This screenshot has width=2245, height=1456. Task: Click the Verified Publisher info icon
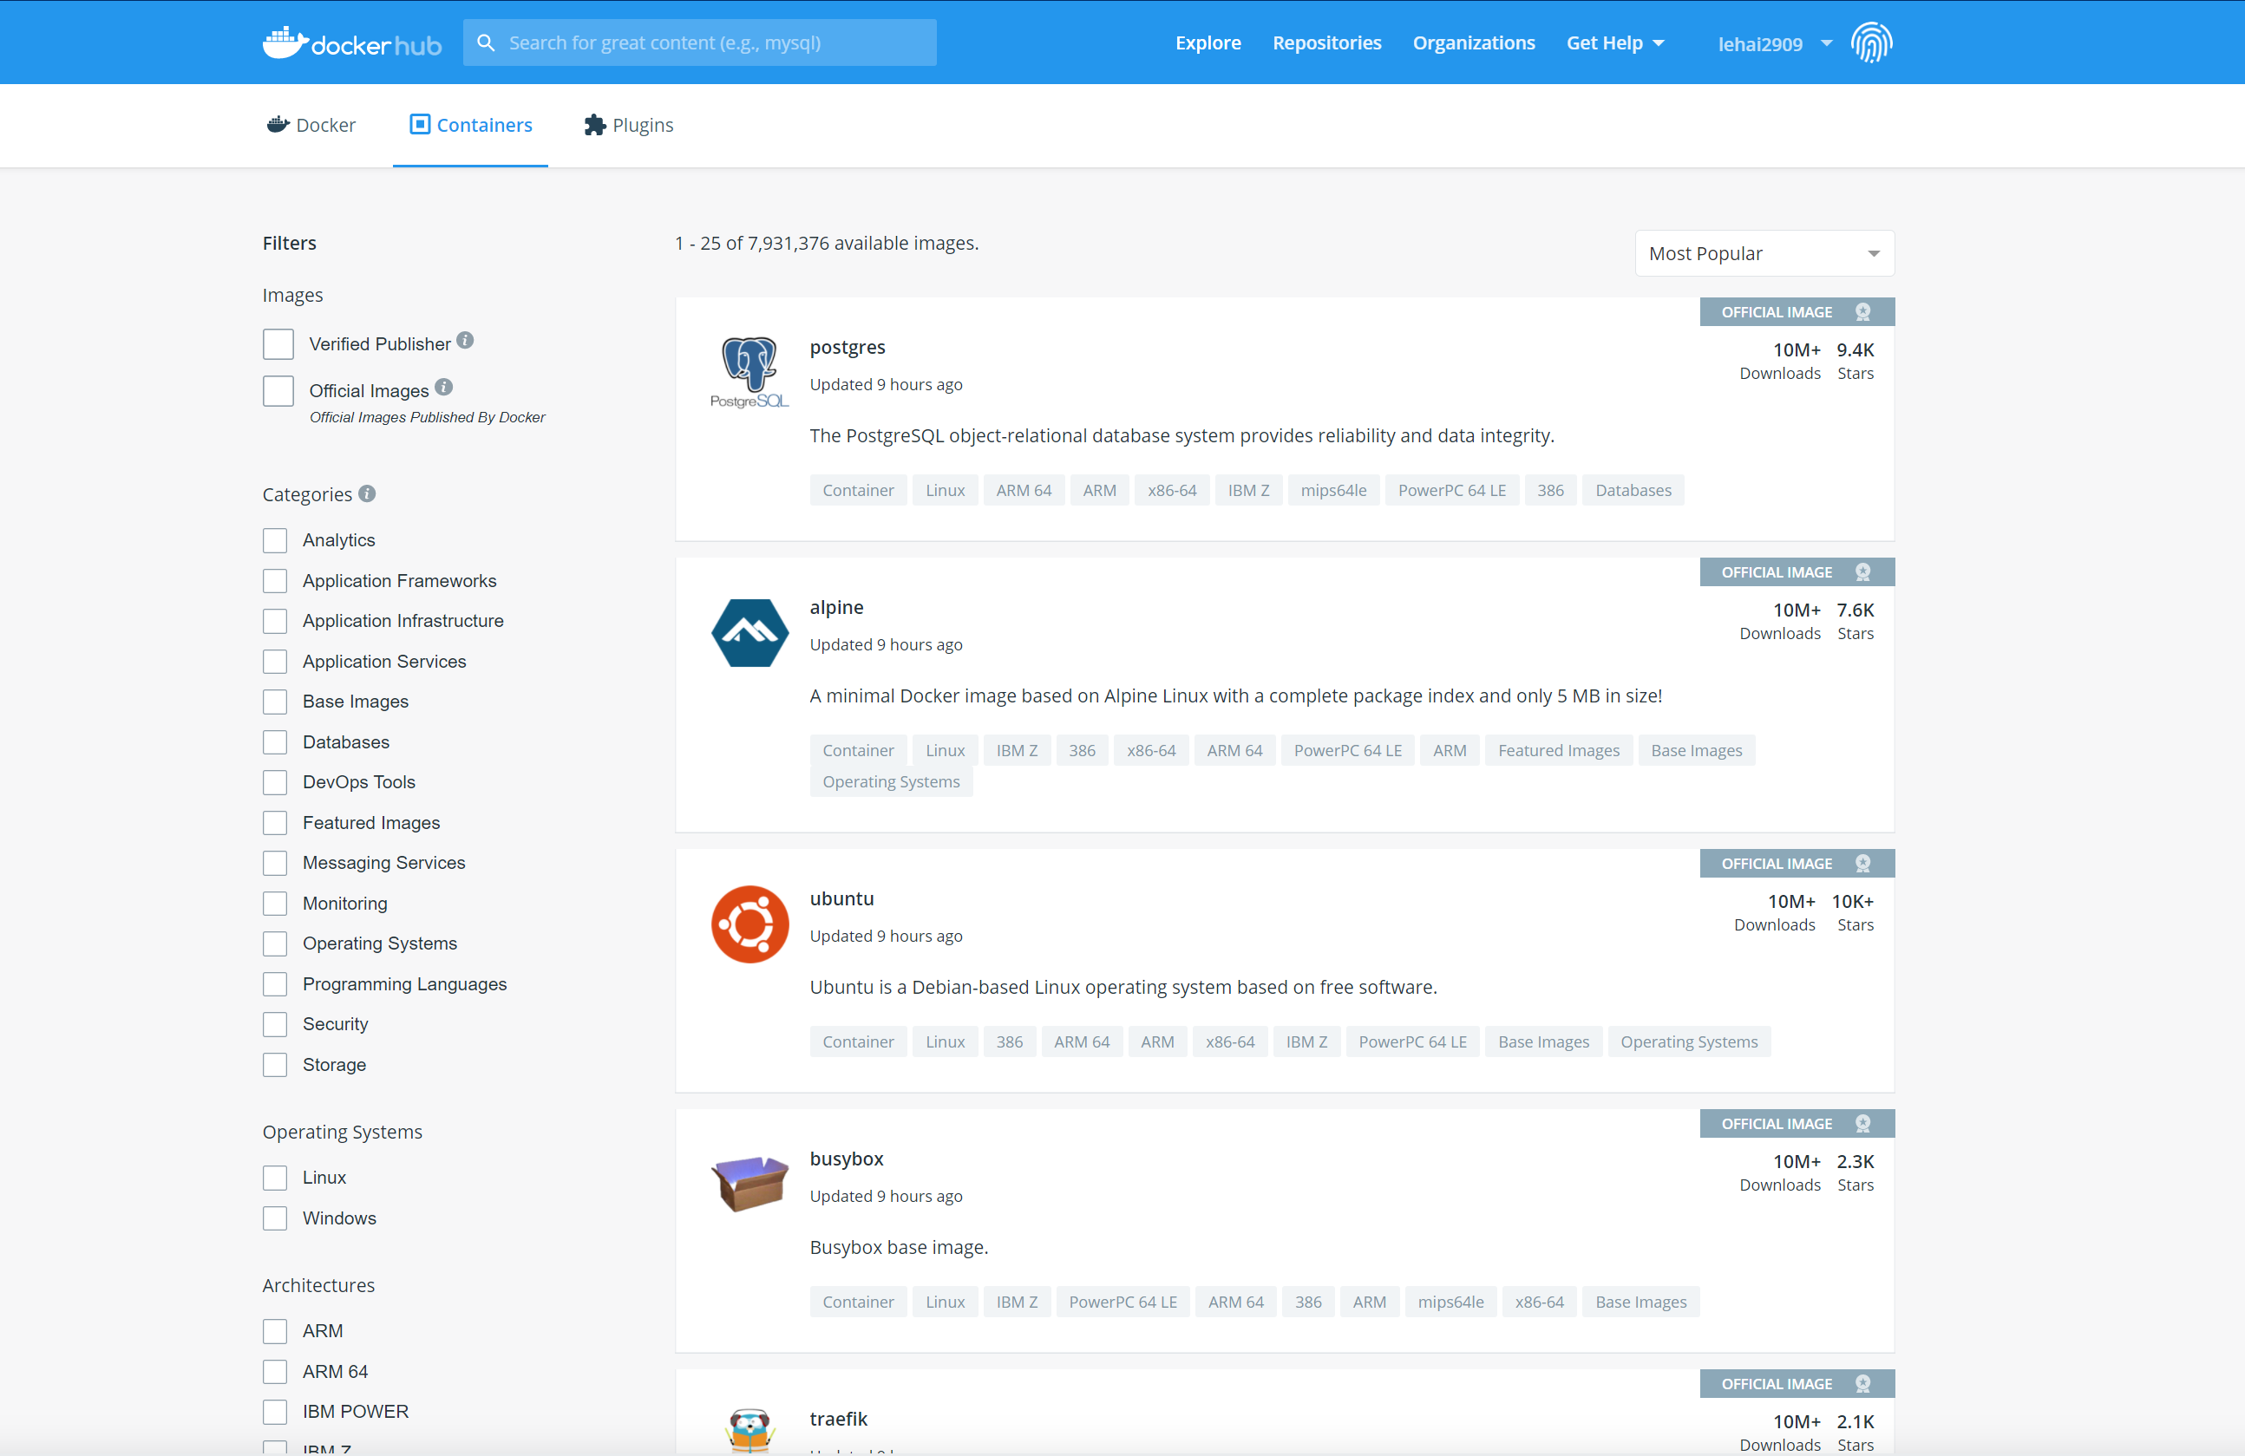tap(465, 341)
